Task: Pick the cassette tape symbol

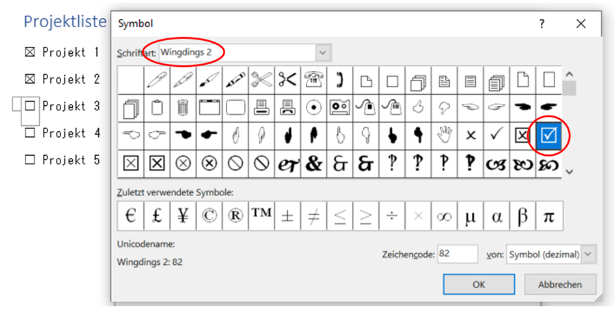Action: tap(340, 108)
